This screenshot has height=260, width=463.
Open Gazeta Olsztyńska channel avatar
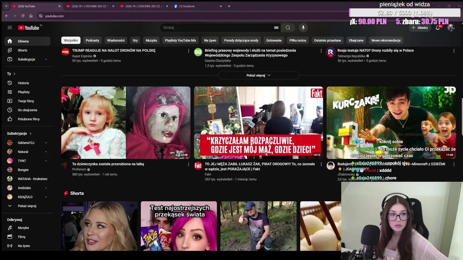tap(198, 52)
